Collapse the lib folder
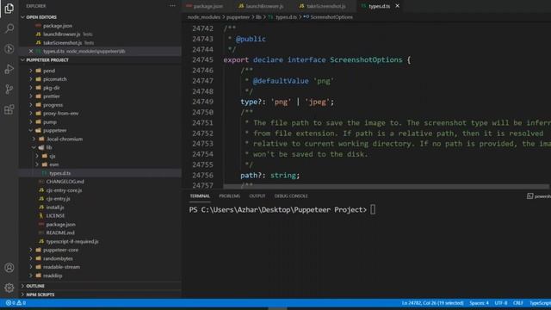The width and height of the screenshot is (551, 310). click(49, 147)
